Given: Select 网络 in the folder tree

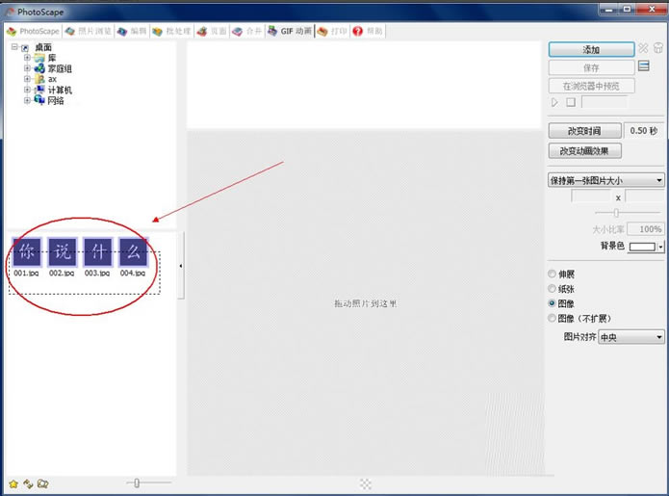Looking at the screenshot, I should [x=56, y=101].
